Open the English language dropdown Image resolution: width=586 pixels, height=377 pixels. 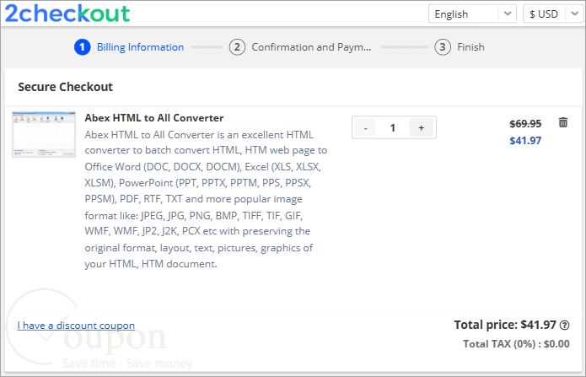coord(472,13)
